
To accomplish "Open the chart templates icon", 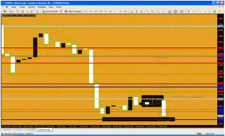I will (181, 12).
